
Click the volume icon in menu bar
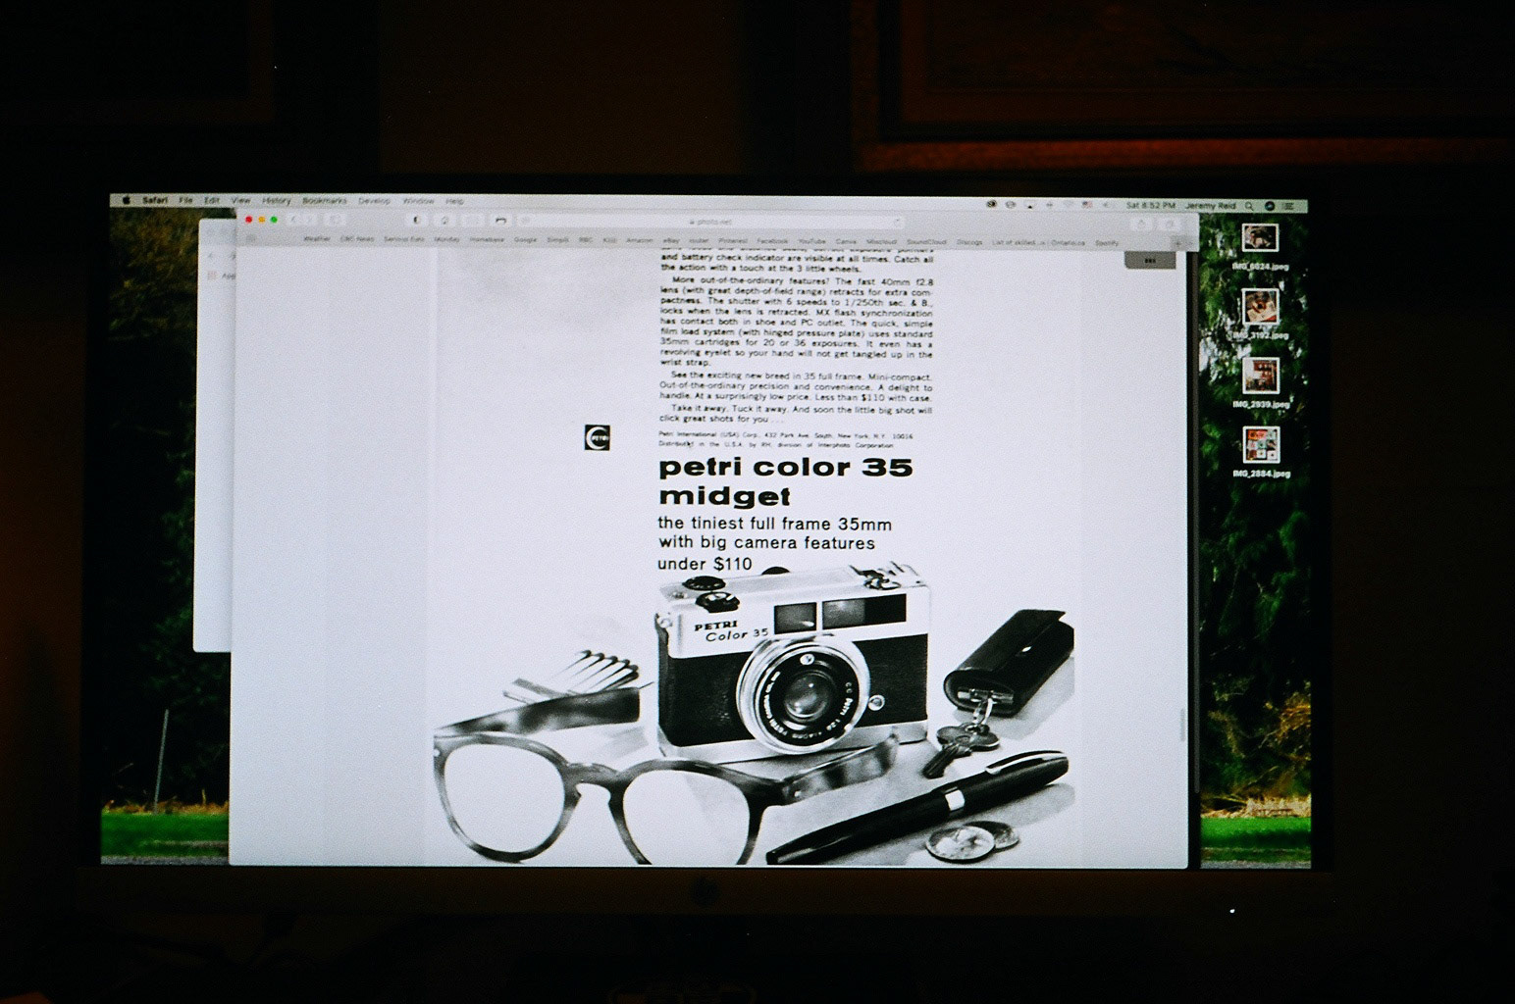click(x=1107, y=205)
